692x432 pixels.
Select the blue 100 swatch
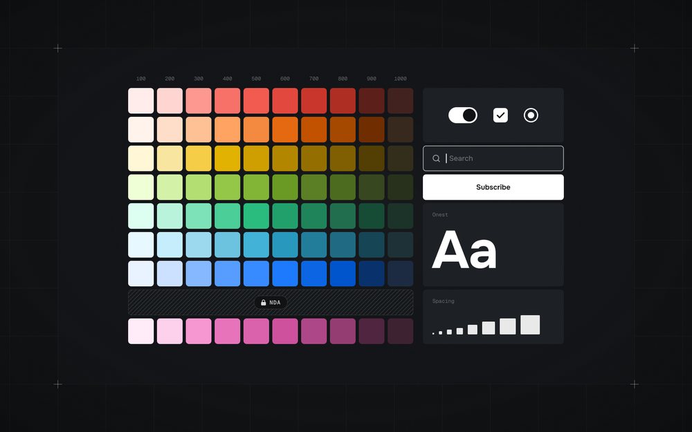coord(140,273)
